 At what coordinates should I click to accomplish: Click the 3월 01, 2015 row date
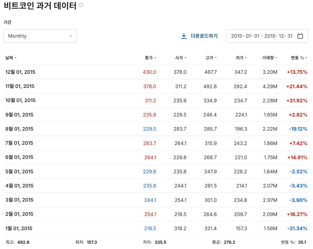[x=19, y=200]
